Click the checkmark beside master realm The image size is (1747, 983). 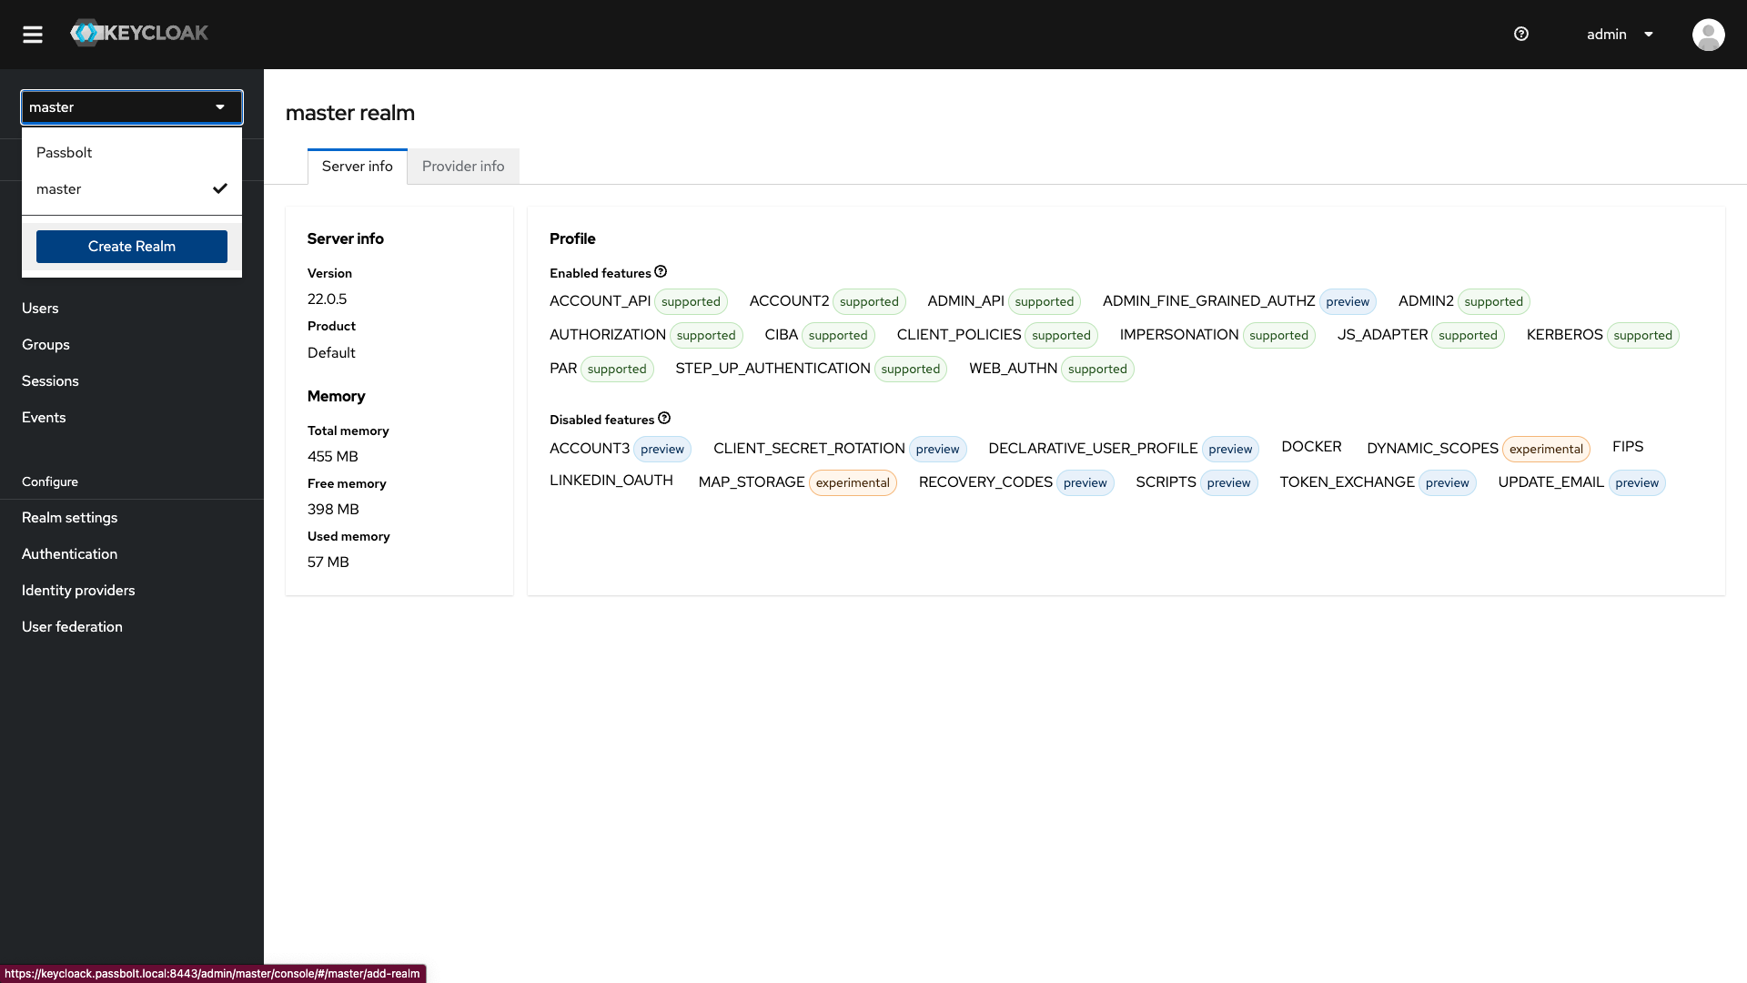(219, 188)
